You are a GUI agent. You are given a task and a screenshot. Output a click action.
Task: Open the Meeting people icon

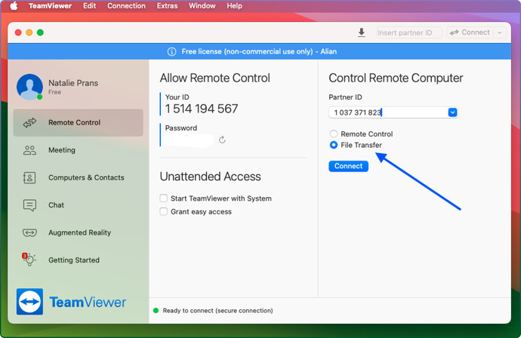tap(29, 150)
